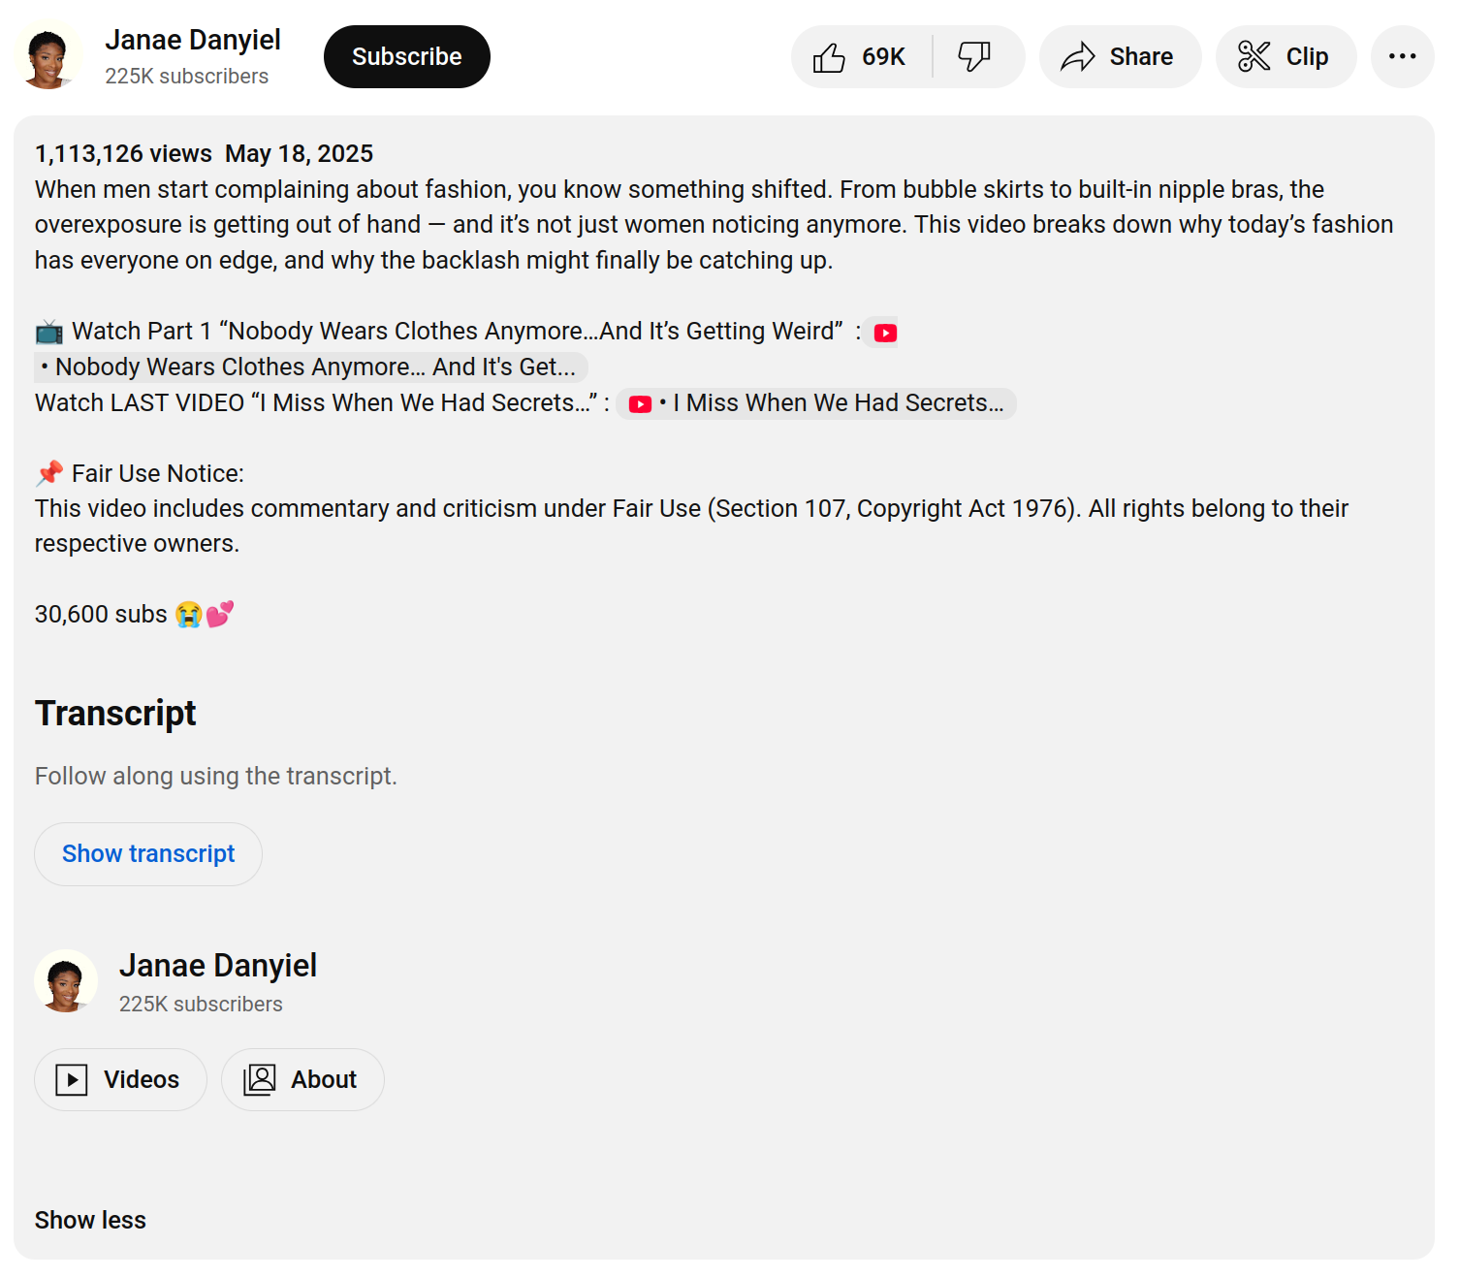The width and height of the screenshot is (1460, 1278).
Task: Expand the transcript with Show transcript
Action: (x=148, y=853)
